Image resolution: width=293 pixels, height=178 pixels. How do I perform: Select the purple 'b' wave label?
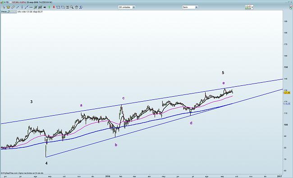point(116,145)
